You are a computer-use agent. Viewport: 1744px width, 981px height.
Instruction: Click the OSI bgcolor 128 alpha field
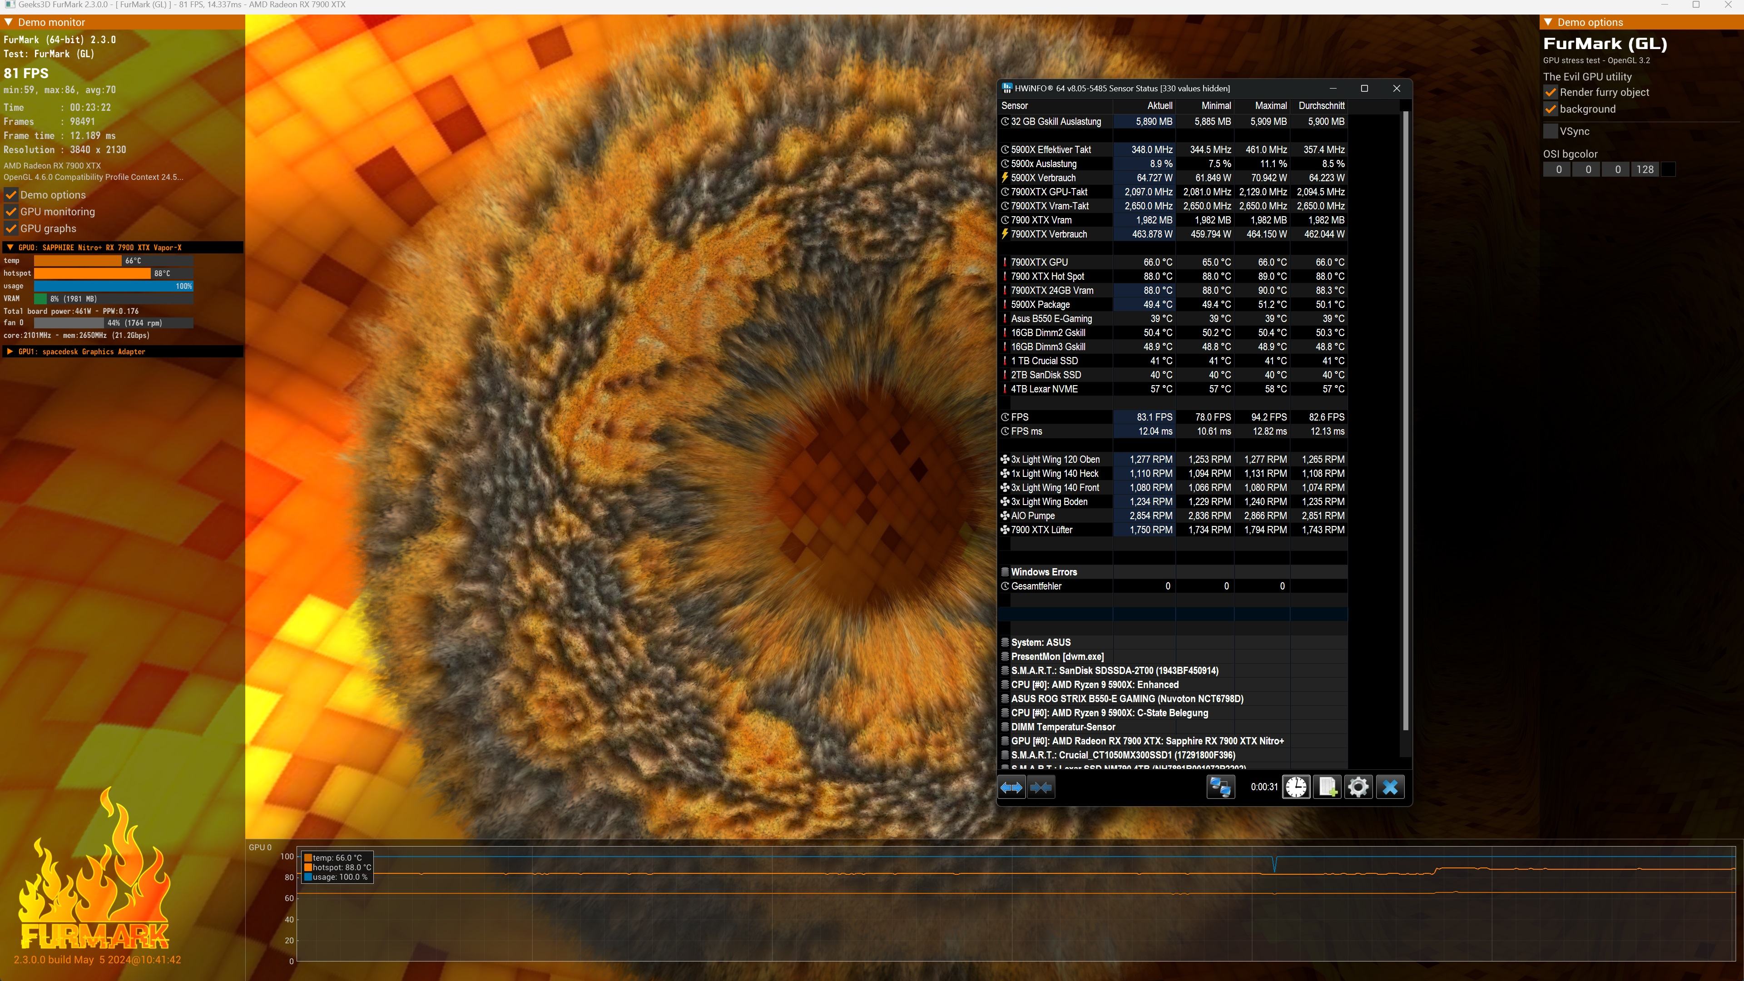[x=1645, y=169]
